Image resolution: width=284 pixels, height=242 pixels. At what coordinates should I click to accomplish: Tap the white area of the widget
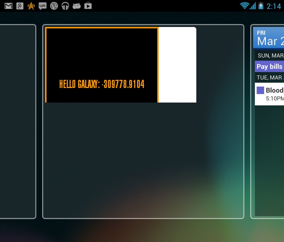coord(177,65)
